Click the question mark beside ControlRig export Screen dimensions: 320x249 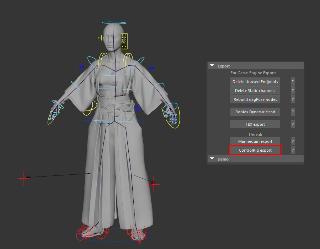tap(293, 150)
